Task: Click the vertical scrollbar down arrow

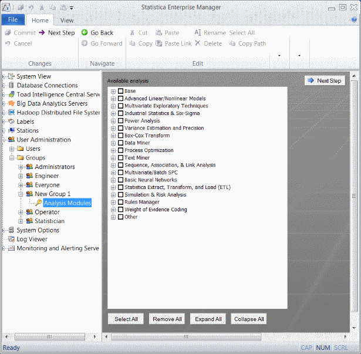Action: click(354, 328)
